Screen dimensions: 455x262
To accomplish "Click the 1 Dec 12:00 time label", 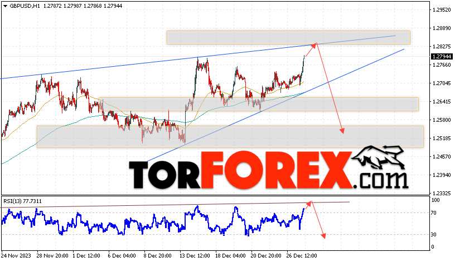I will point(86,256).
